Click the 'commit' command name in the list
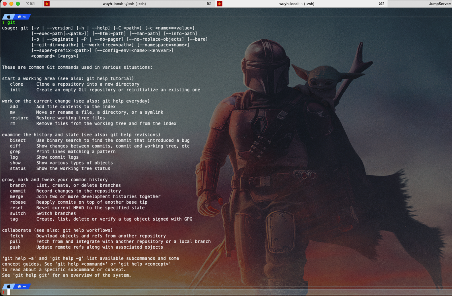The height and width of the screenshot is (296, 452). point(18,191)
